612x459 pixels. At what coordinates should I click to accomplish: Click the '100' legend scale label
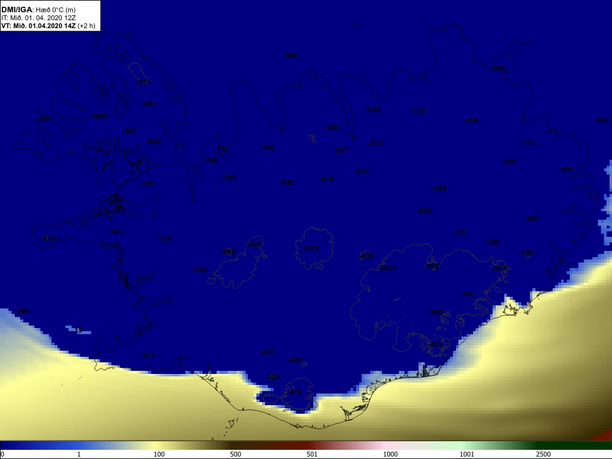tap(159, 454)
